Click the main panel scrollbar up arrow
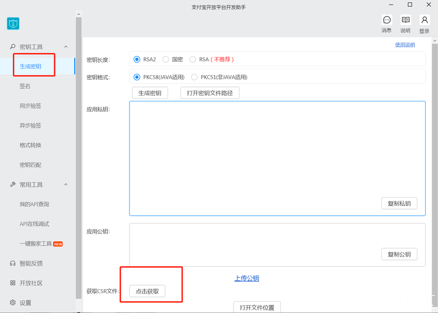This screenshot has height=313, width=438. pyautogui.click(x=434, y=41)
